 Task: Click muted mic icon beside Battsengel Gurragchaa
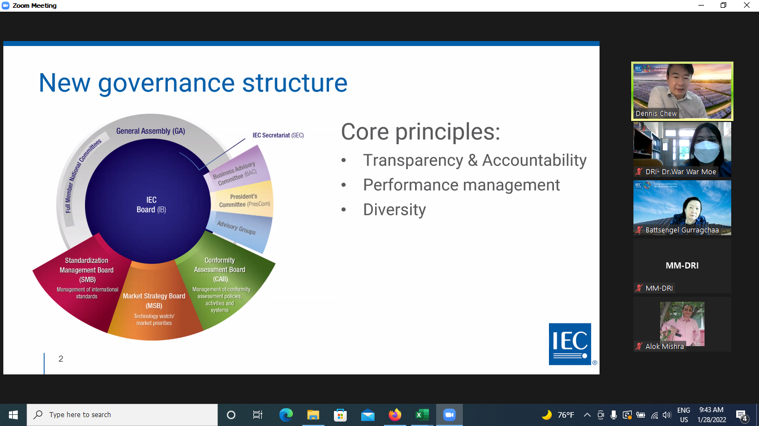pos(639,230)
